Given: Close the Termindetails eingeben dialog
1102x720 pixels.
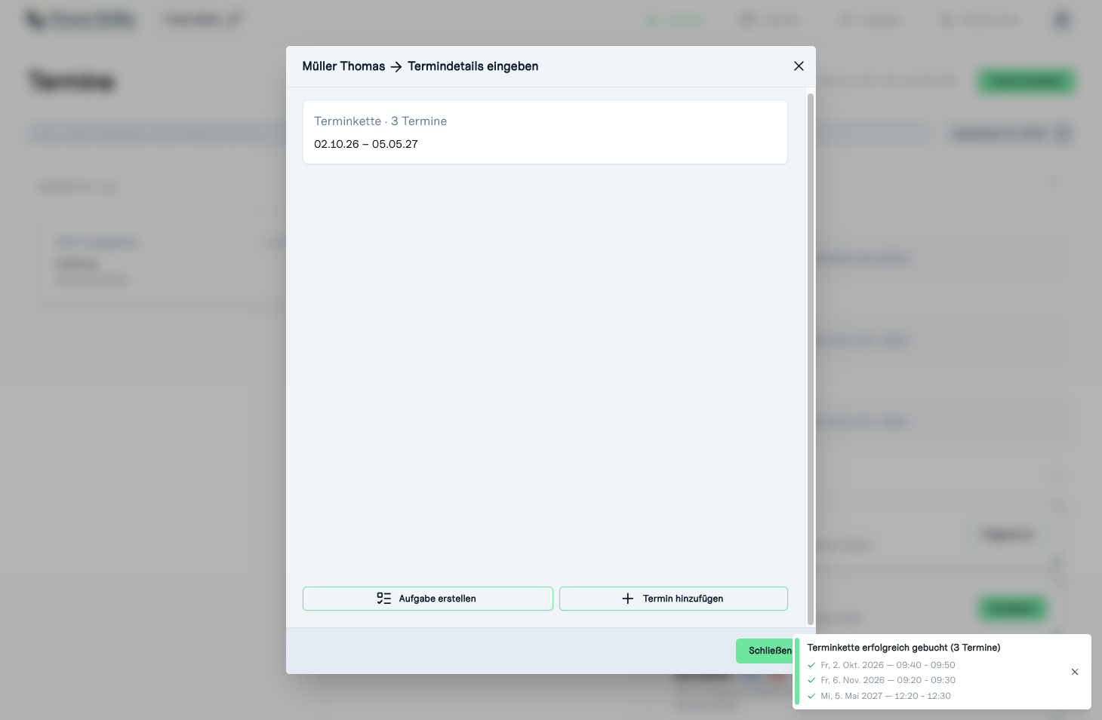Looking at the screenshot, I should click(799, 66).
